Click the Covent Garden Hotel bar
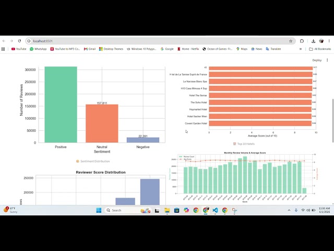Image resolution: width=334 pixels, height=251 pixels. pos(260,123)
